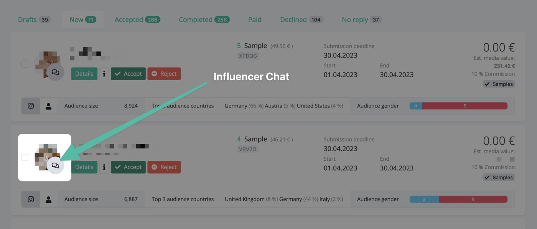Tick the second influencer's selection checkbox

[x=25, y=157]
